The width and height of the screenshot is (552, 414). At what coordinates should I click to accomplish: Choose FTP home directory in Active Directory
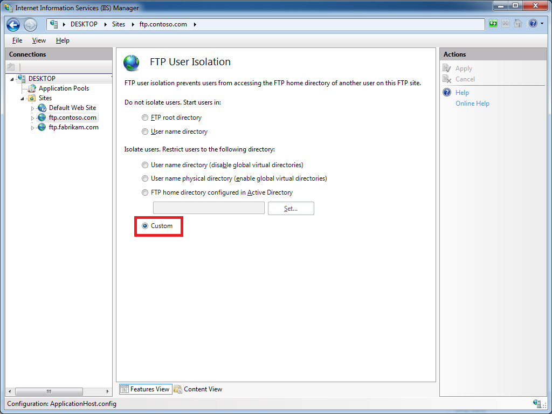144,192
